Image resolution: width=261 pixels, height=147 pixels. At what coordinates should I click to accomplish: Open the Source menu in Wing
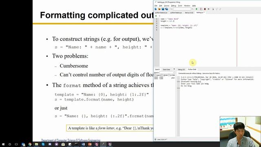[167, 6]
